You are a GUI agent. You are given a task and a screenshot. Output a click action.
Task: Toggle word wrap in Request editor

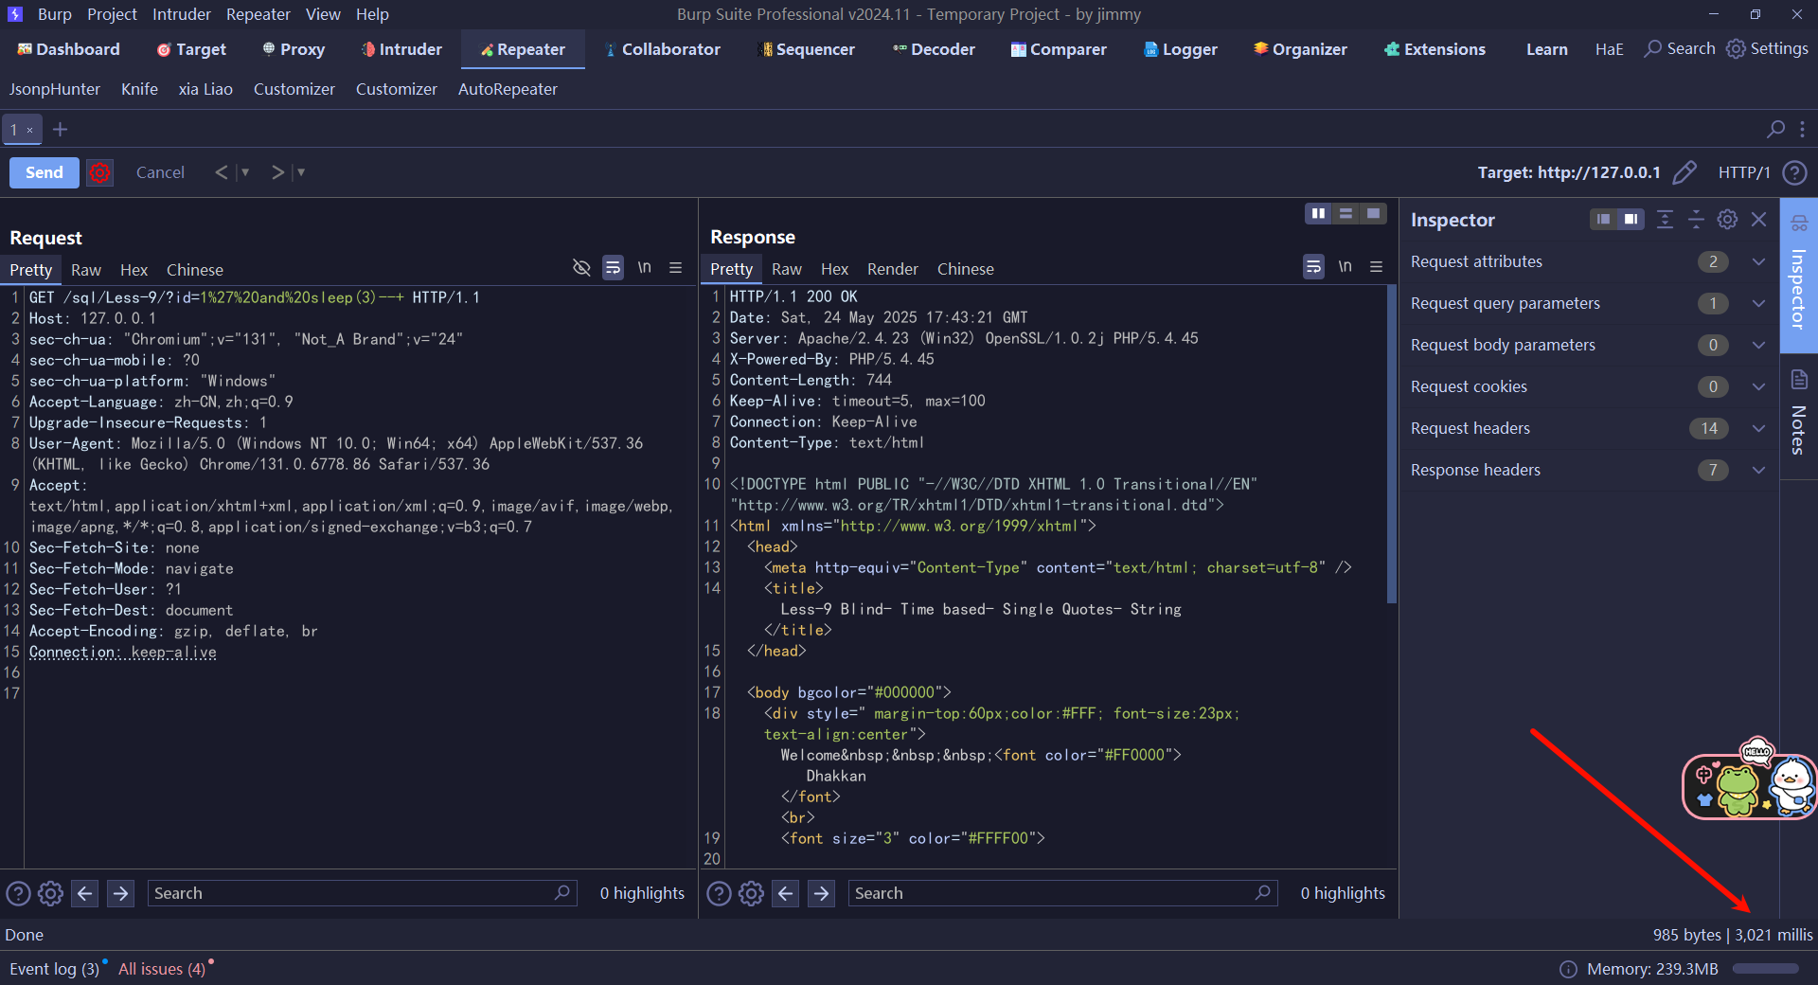point(613,268)
